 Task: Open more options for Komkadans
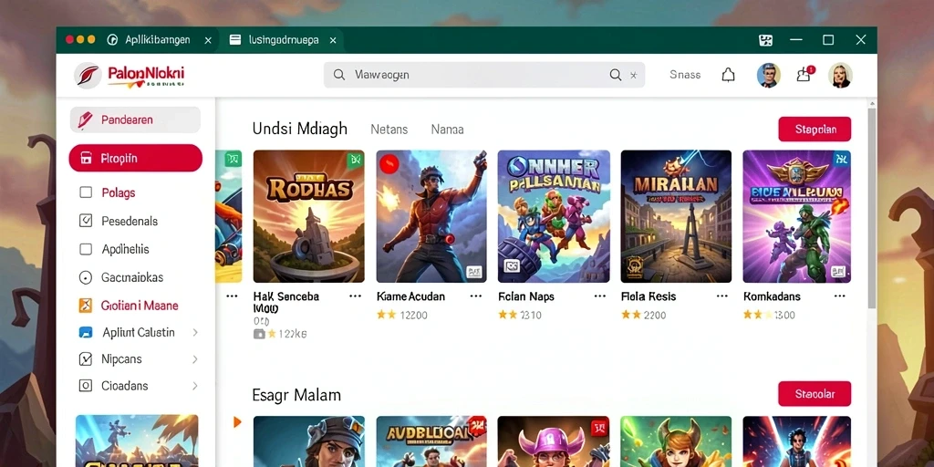point(840,296)
